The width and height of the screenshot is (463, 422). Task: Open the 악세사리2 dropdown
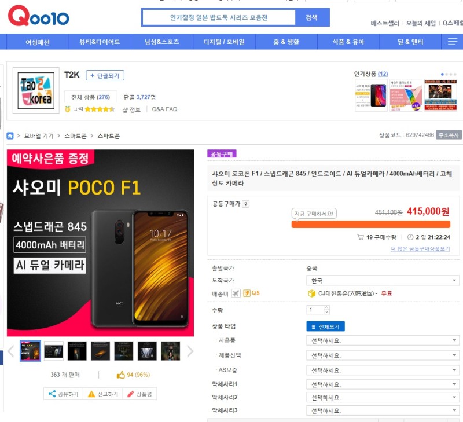(383, 398)
